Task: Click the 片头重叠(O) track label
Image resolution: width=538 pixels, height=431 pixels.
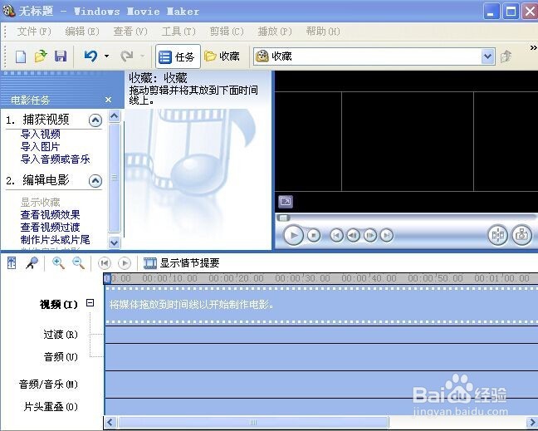Action: pos(51,407)
